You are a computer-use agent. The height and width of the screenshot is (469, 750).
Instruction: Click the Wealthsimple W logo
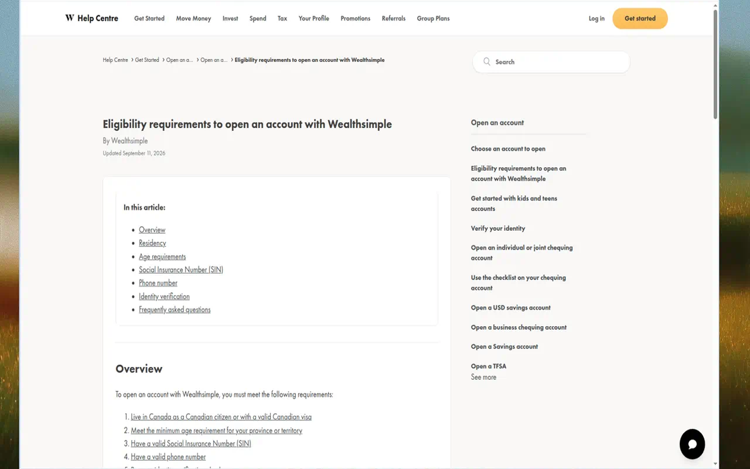coord(69,18)
